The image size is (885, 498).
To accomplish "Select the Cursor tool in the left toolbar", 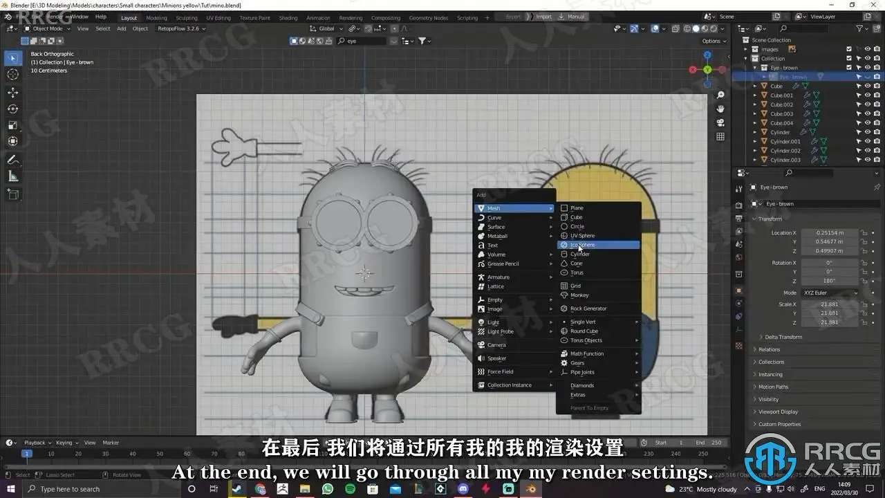I will point(13,75).
